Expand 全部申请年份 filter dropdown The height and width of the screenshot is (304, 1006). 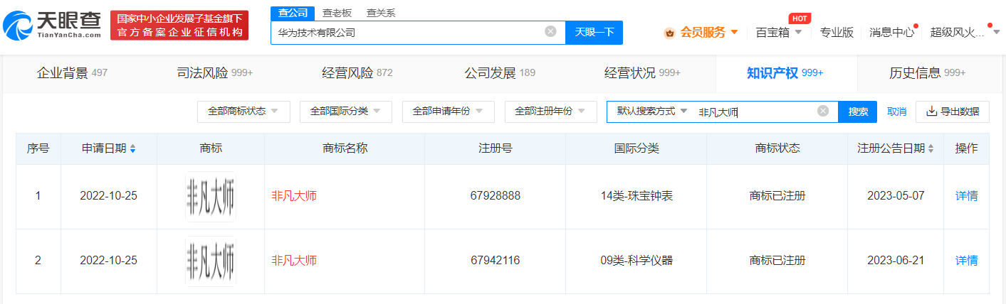448,112
